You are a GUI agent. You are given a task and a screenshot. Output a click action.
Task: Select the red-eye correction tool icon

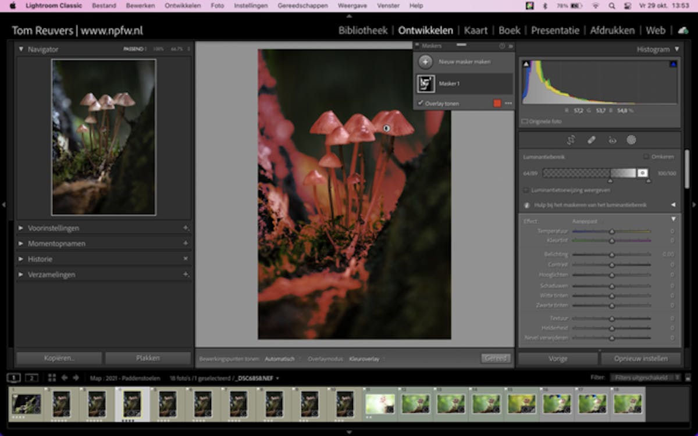(x=612, y=140)
